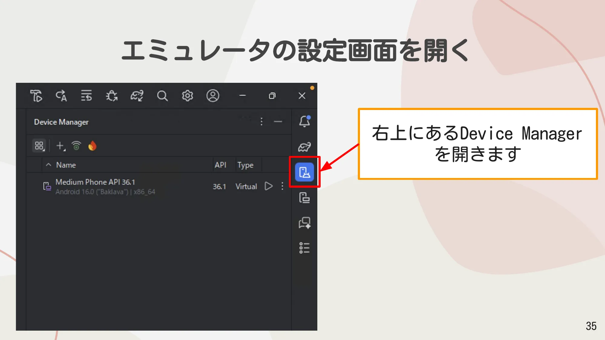The image size is (605, 340).
Task: Toggle the Gradle elephant tool window
Action: 305,147
